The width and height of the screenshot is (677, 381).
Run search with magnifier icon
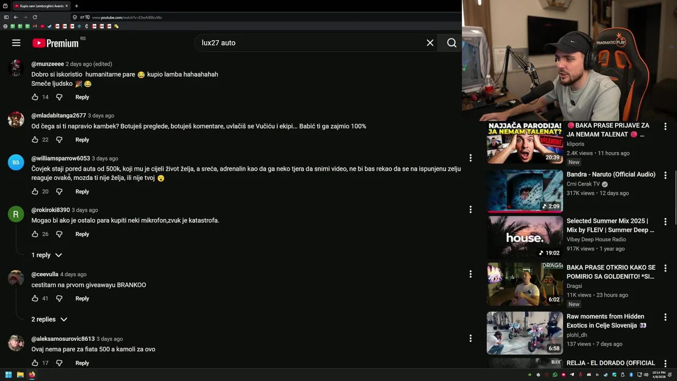(452, 43)
